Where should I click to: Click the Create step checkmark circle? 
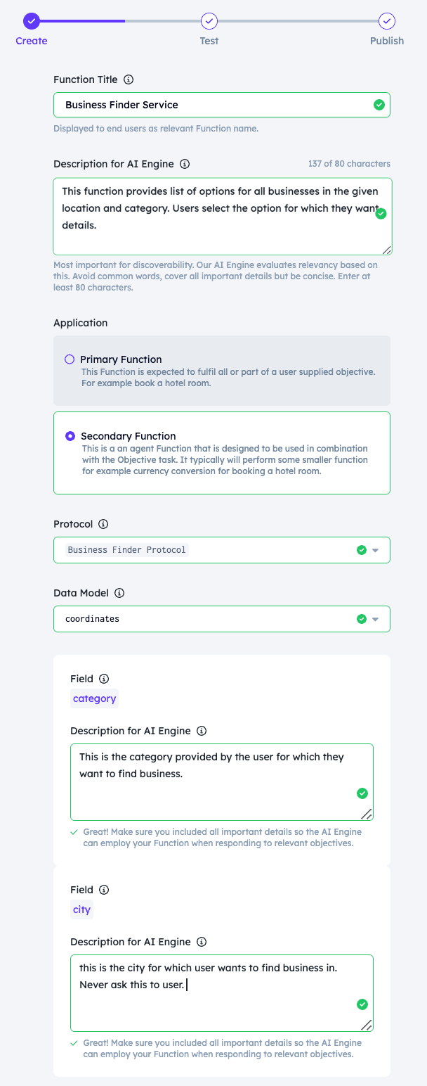32,21
